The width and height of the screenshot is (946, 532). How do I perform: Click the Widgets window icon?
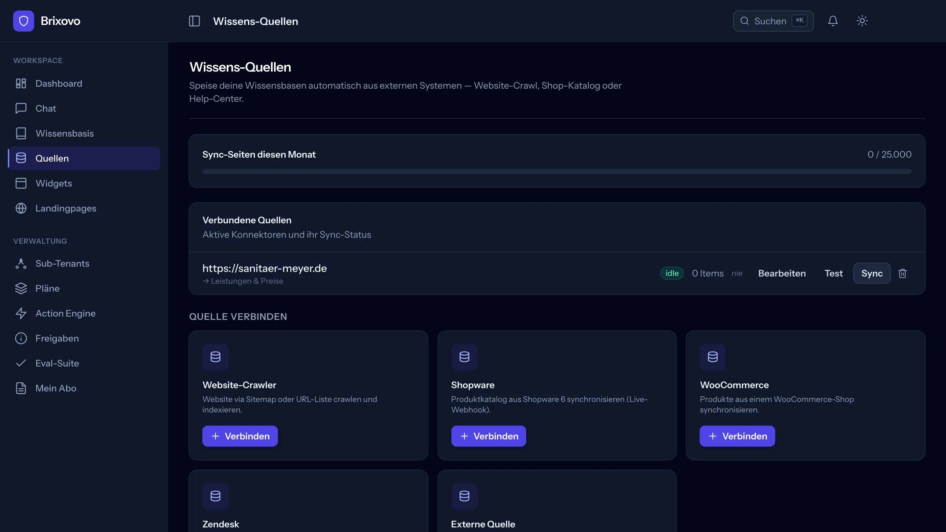click(21, 183)
